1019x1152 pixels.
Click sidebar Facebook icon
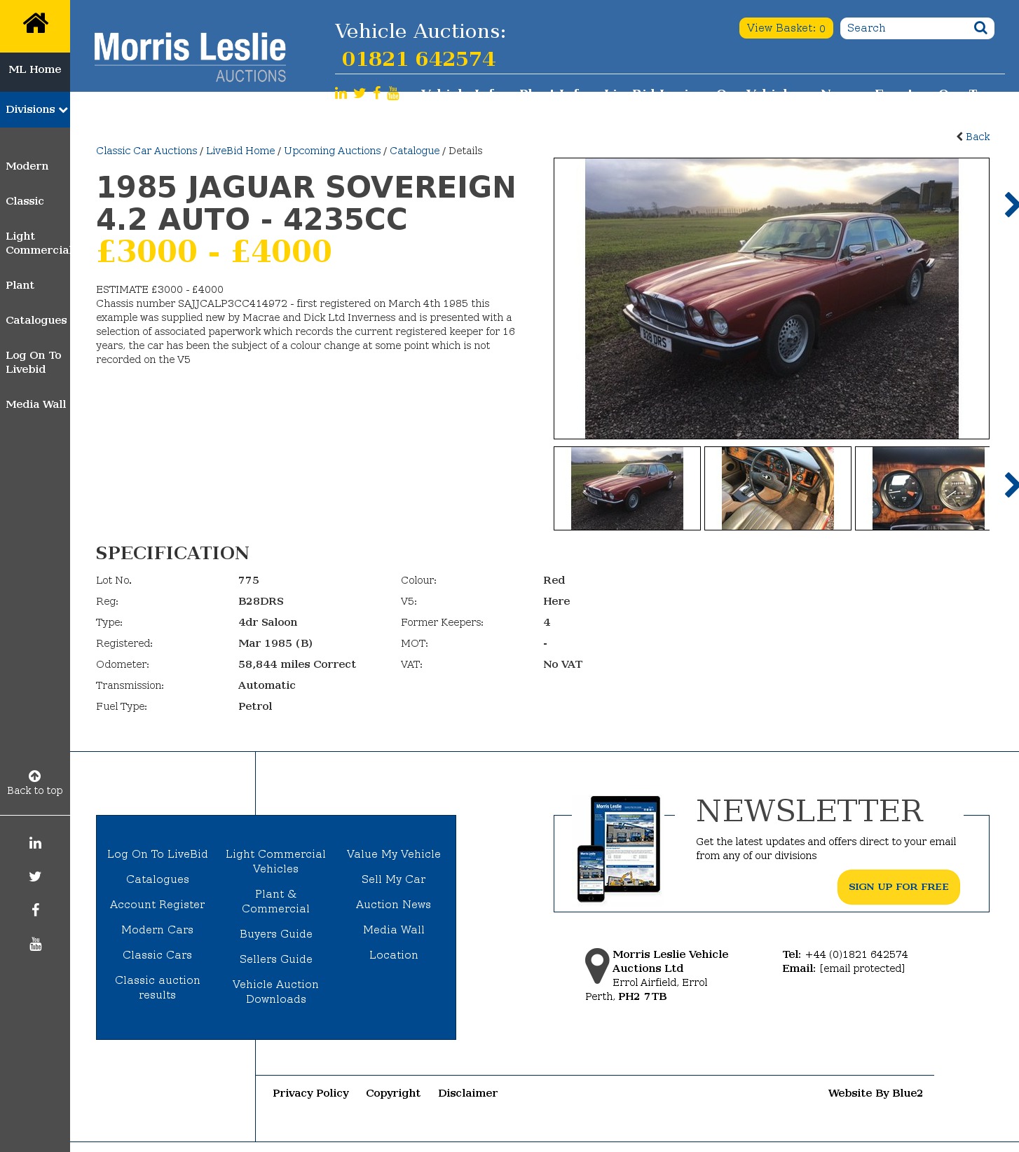[x=35, y=910]
